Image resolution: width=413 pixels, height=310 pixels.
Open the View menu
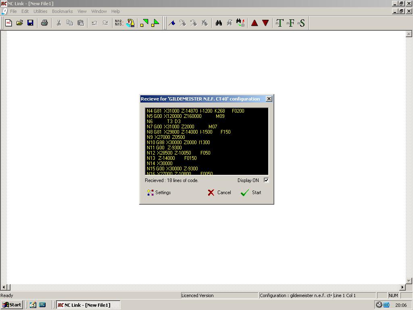point(82,11)
